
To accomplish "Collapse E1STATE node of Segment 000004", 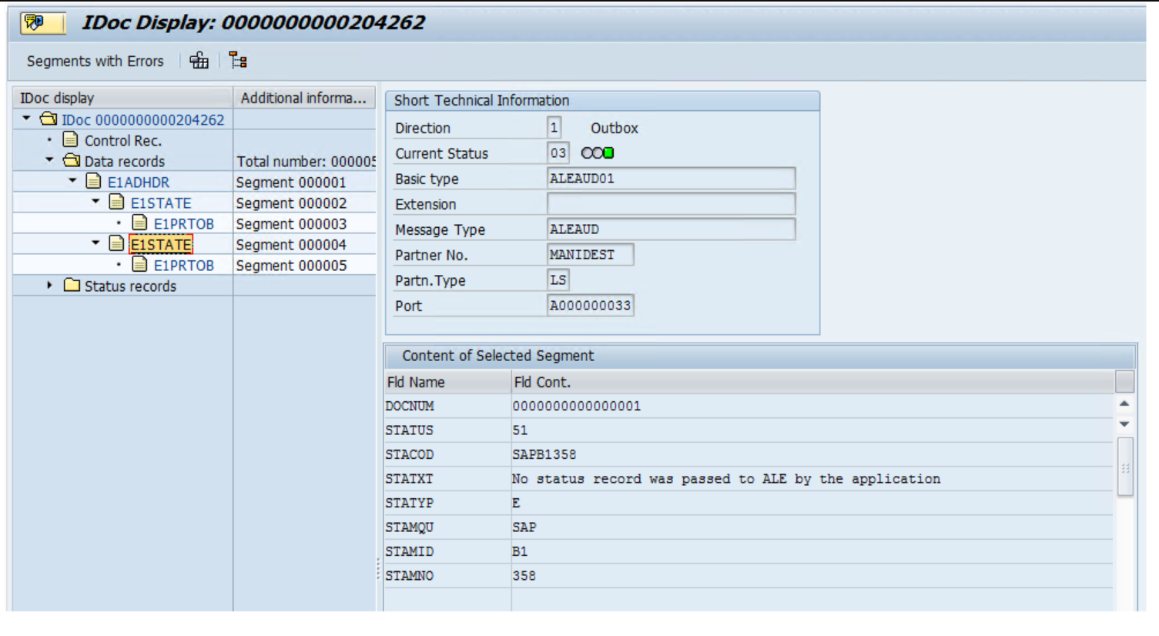I will [95, 243].
